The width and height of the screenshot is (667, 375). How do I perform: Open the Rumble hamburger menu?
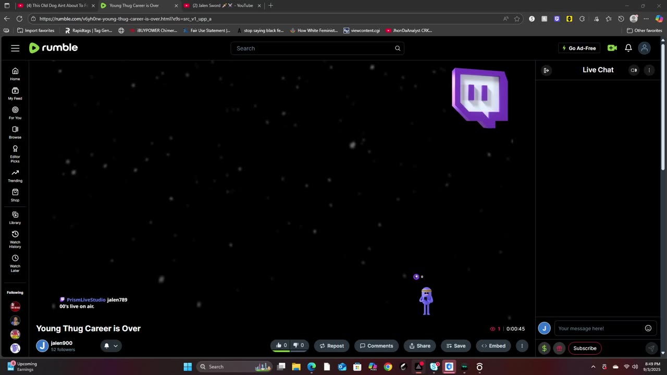coord(15,48)
